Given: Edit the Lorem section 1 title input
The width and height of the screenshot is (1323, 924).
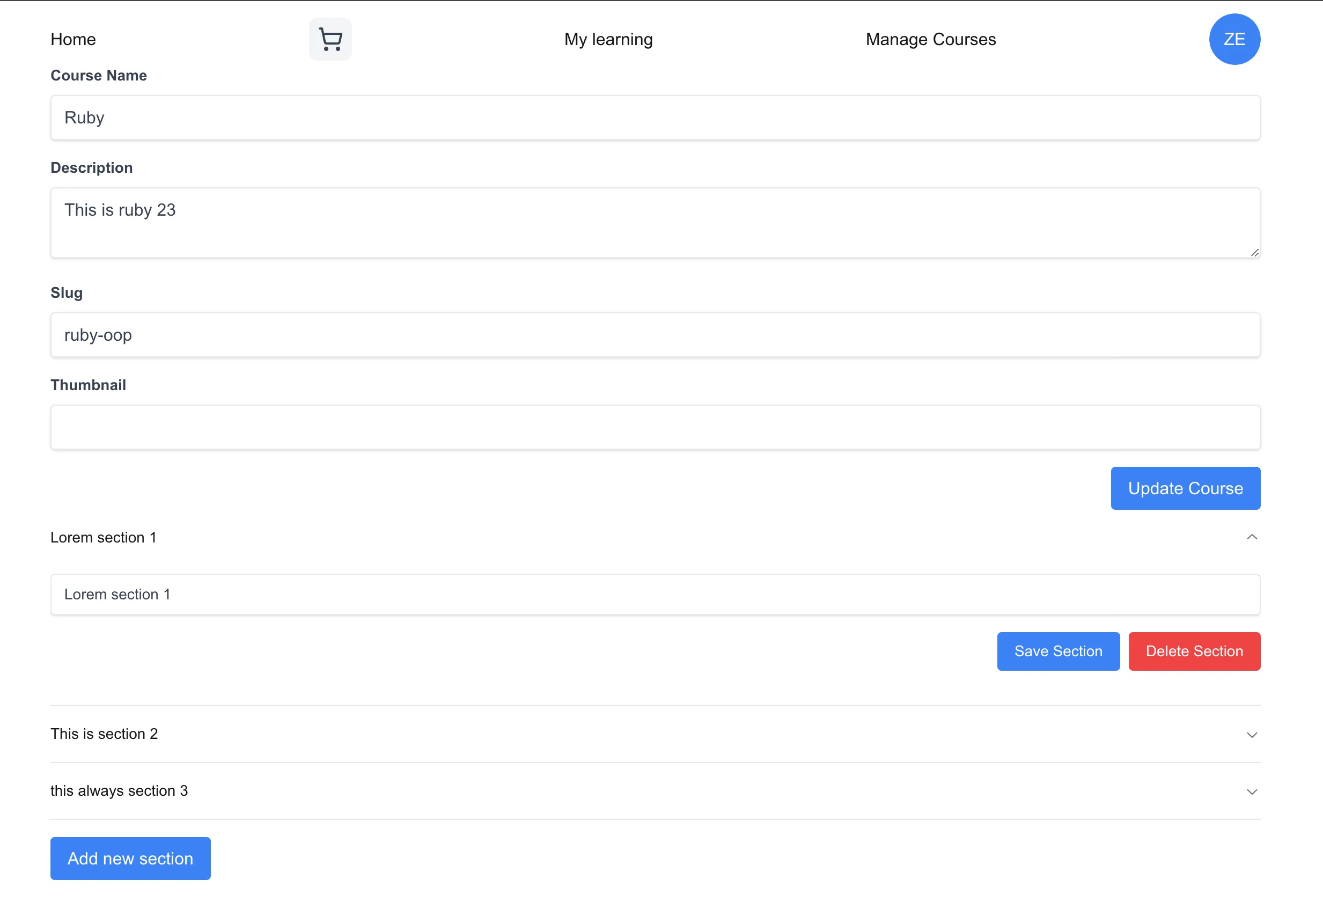Looking at the screenshot, I should (x=655, y=595).
